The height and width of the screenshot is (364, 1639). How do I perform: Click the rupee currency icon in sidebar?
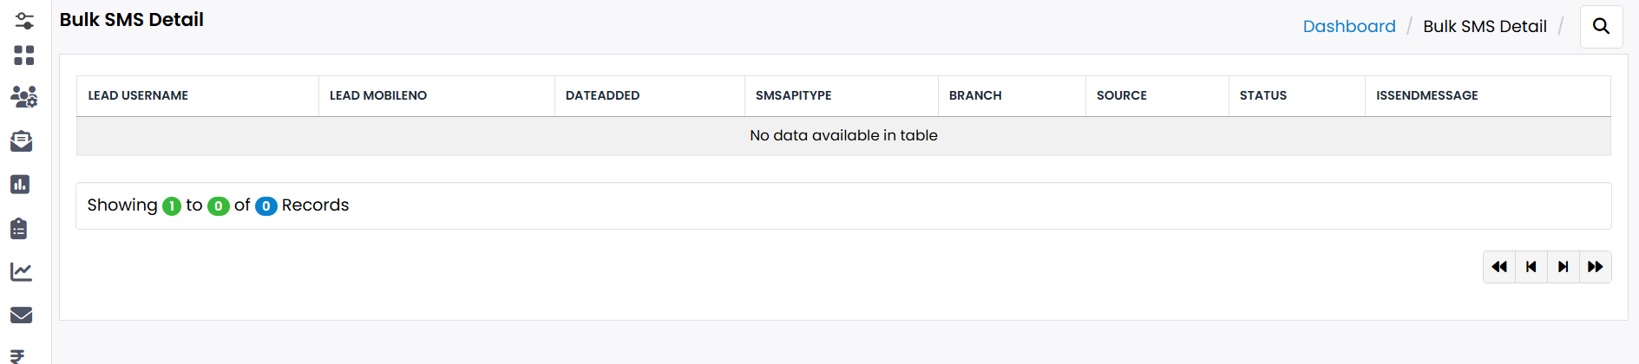click(x=17, y=356)
